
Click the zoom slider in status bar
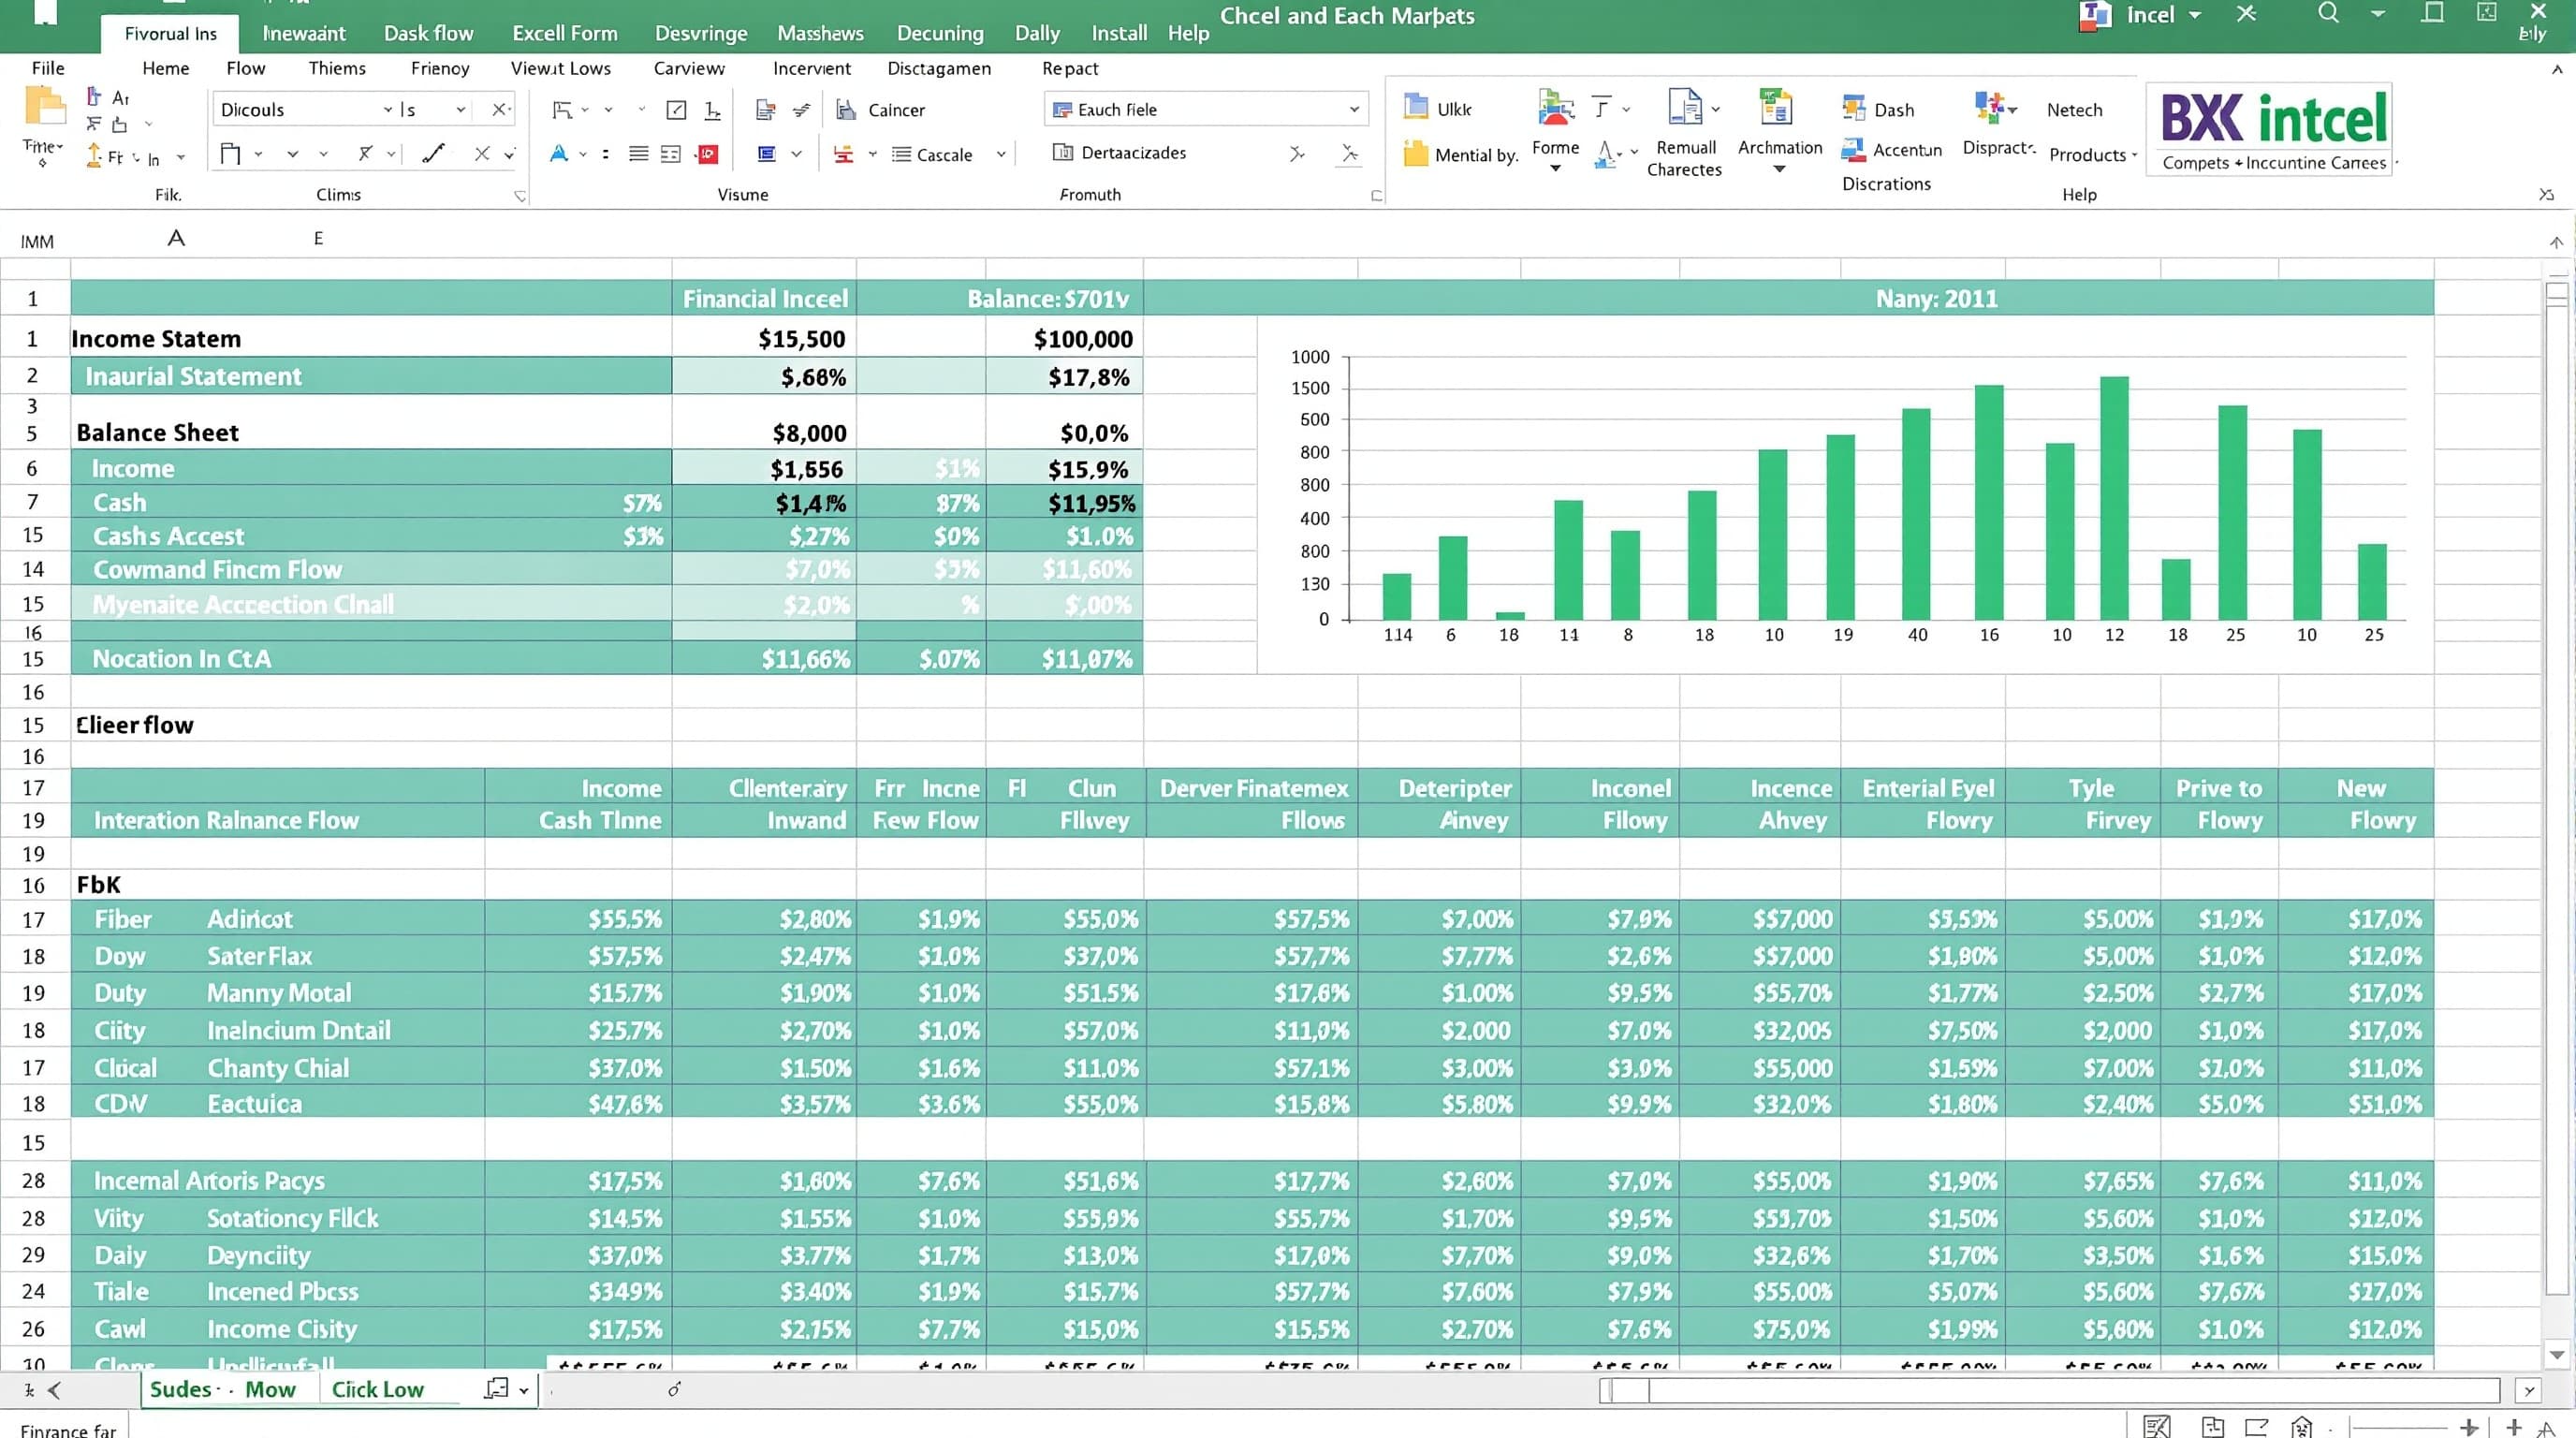tap(2398, 1428)
